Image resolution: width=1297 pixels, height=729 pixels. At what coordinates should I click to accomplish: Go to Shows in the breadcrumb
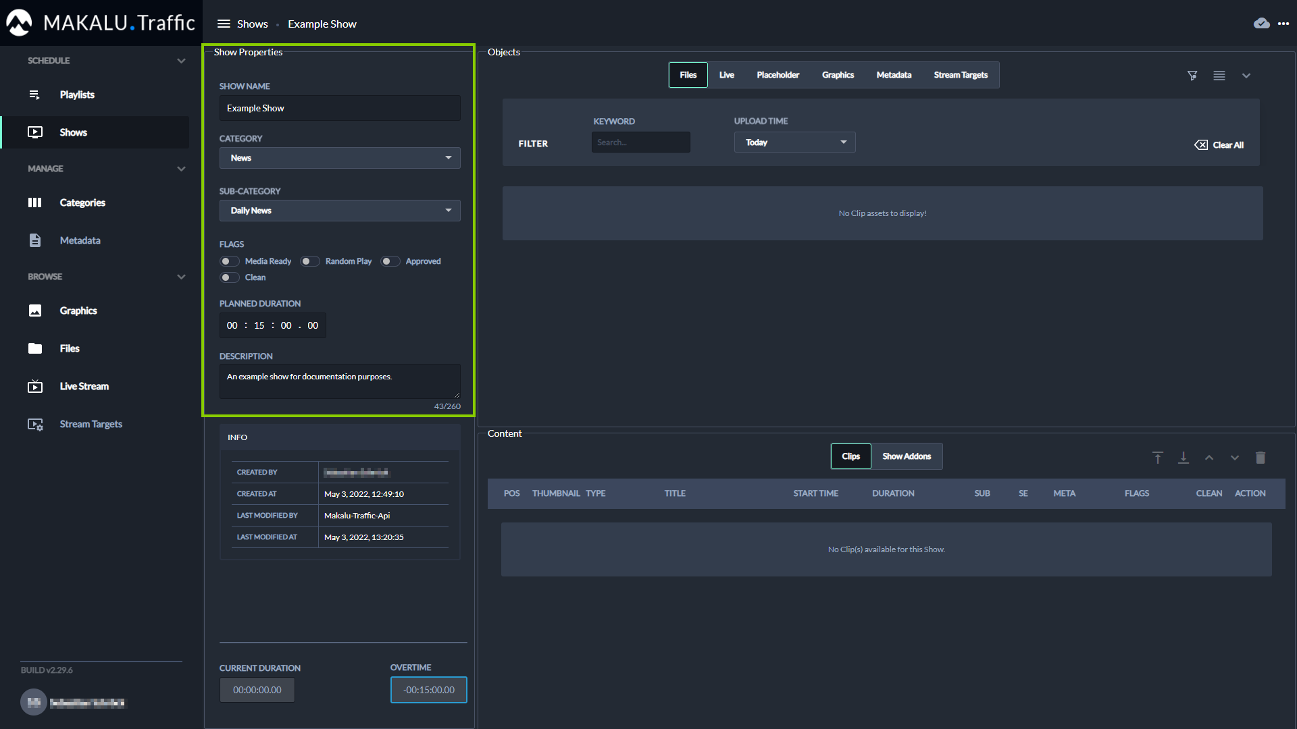click(x=252, y=24)
